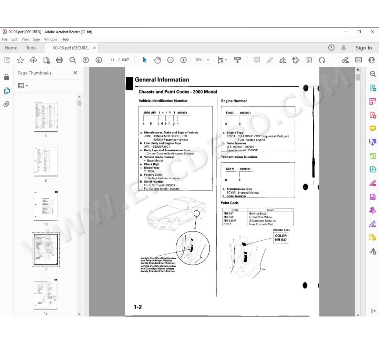This screenshot has width=379, height=344.
Task: Open the Attachments panel on left sidebar
Action: coord(7,104)
